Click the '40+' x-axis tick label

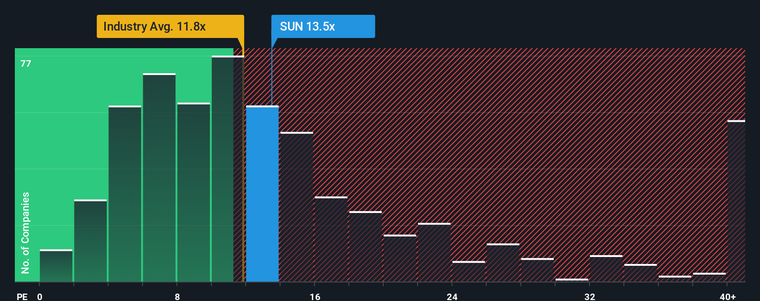pyautogui.click(x=728, y=296)
